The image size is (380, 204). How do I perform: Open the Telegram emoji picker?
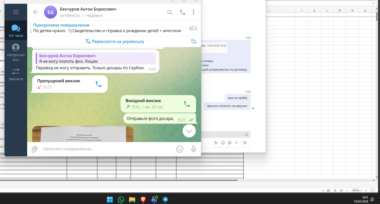click(180, 149)
